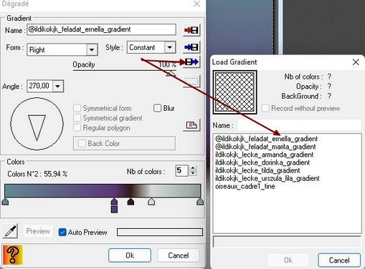This screenshot has height=269, width=365.
Task: Open the orange question mark help icon
Action: click(x=13, y=255)
